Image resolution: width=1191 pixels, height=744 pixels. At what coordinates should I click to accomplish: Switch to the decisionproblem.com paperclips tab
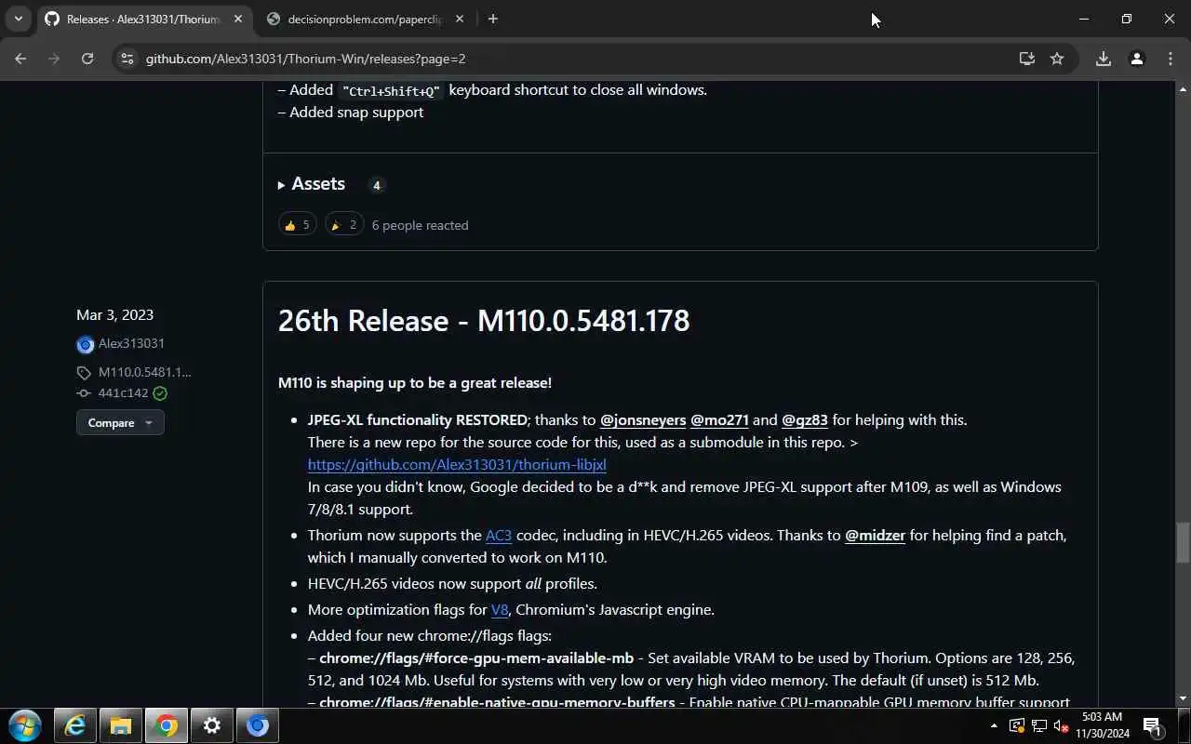point(366,19)
